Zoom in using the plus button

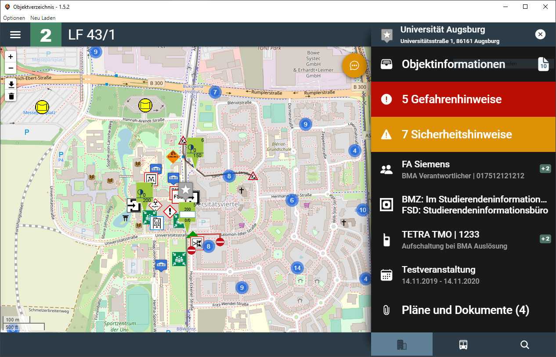coord(10,57)
